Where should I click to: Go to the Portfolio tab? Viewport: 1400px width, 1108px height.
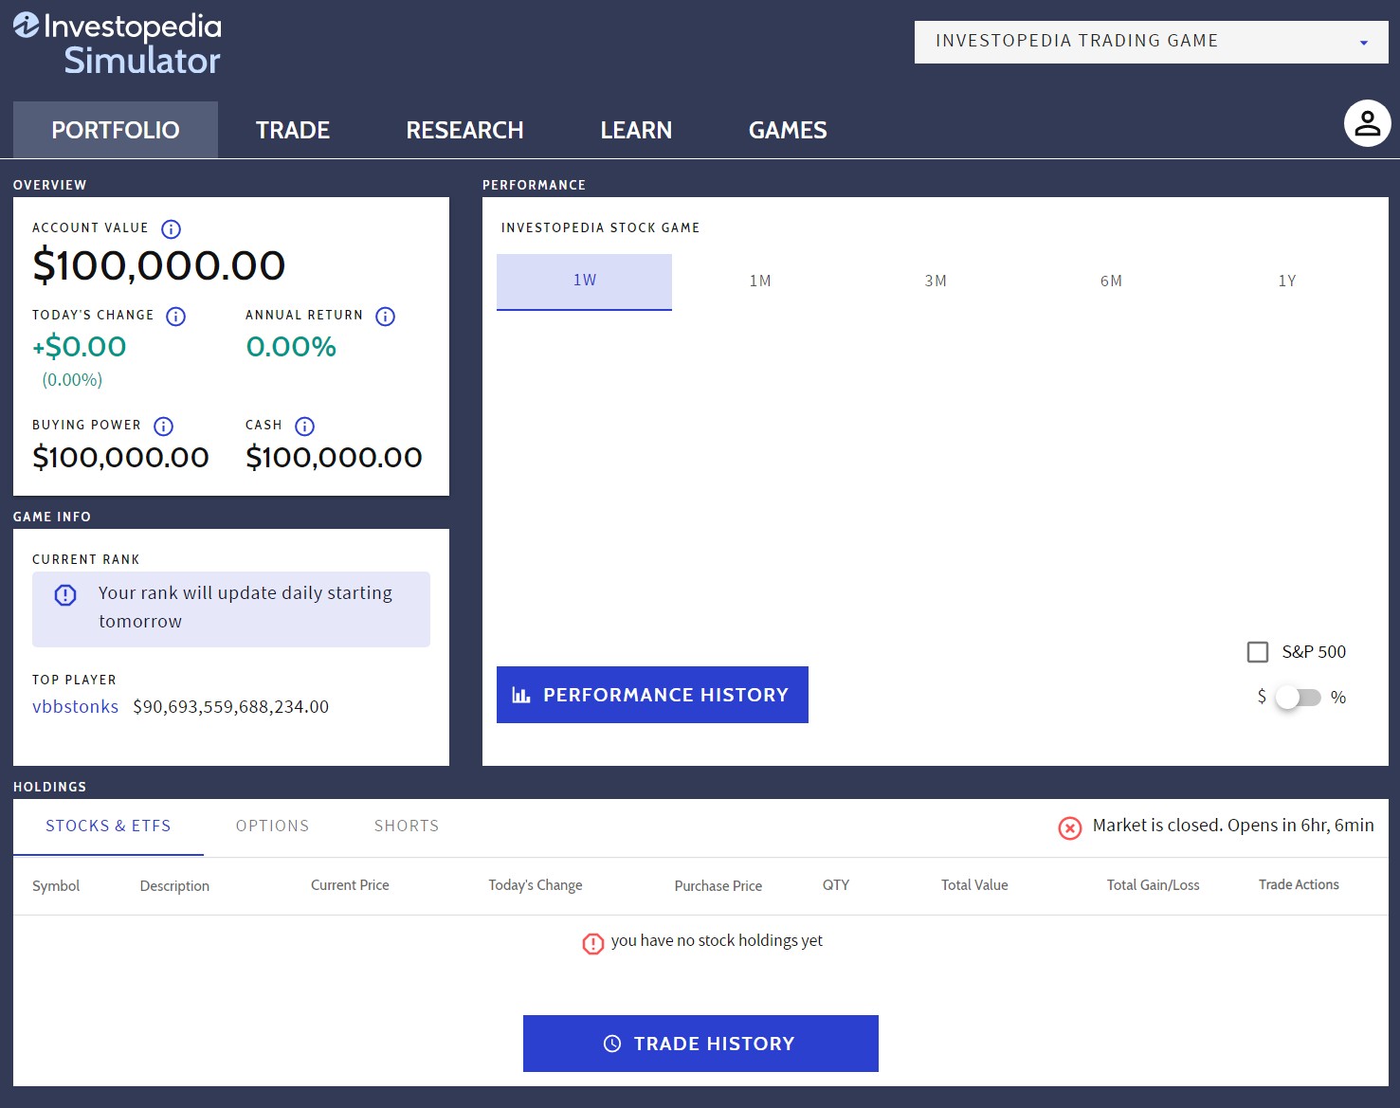pyautogui.click(x=116, y=130)
